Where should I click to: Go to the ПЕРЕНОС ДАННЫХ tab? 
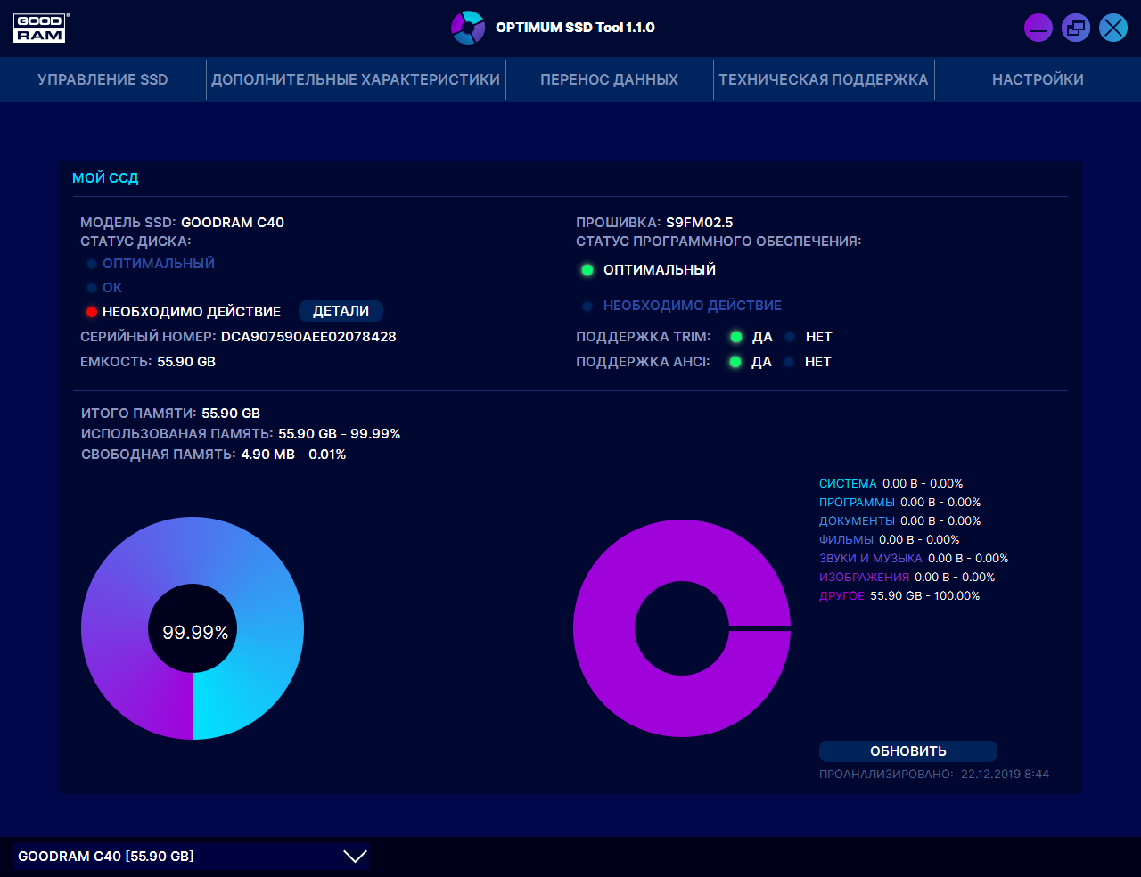(610, 79)
